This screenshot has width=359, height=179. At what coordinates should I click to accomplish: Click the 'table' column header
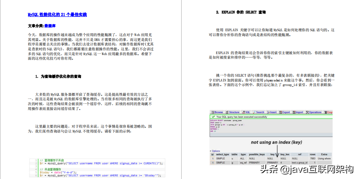(x=234, y=154)
